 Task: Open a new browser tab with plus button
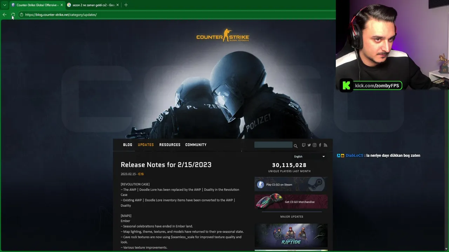click(x=126, y=5)
